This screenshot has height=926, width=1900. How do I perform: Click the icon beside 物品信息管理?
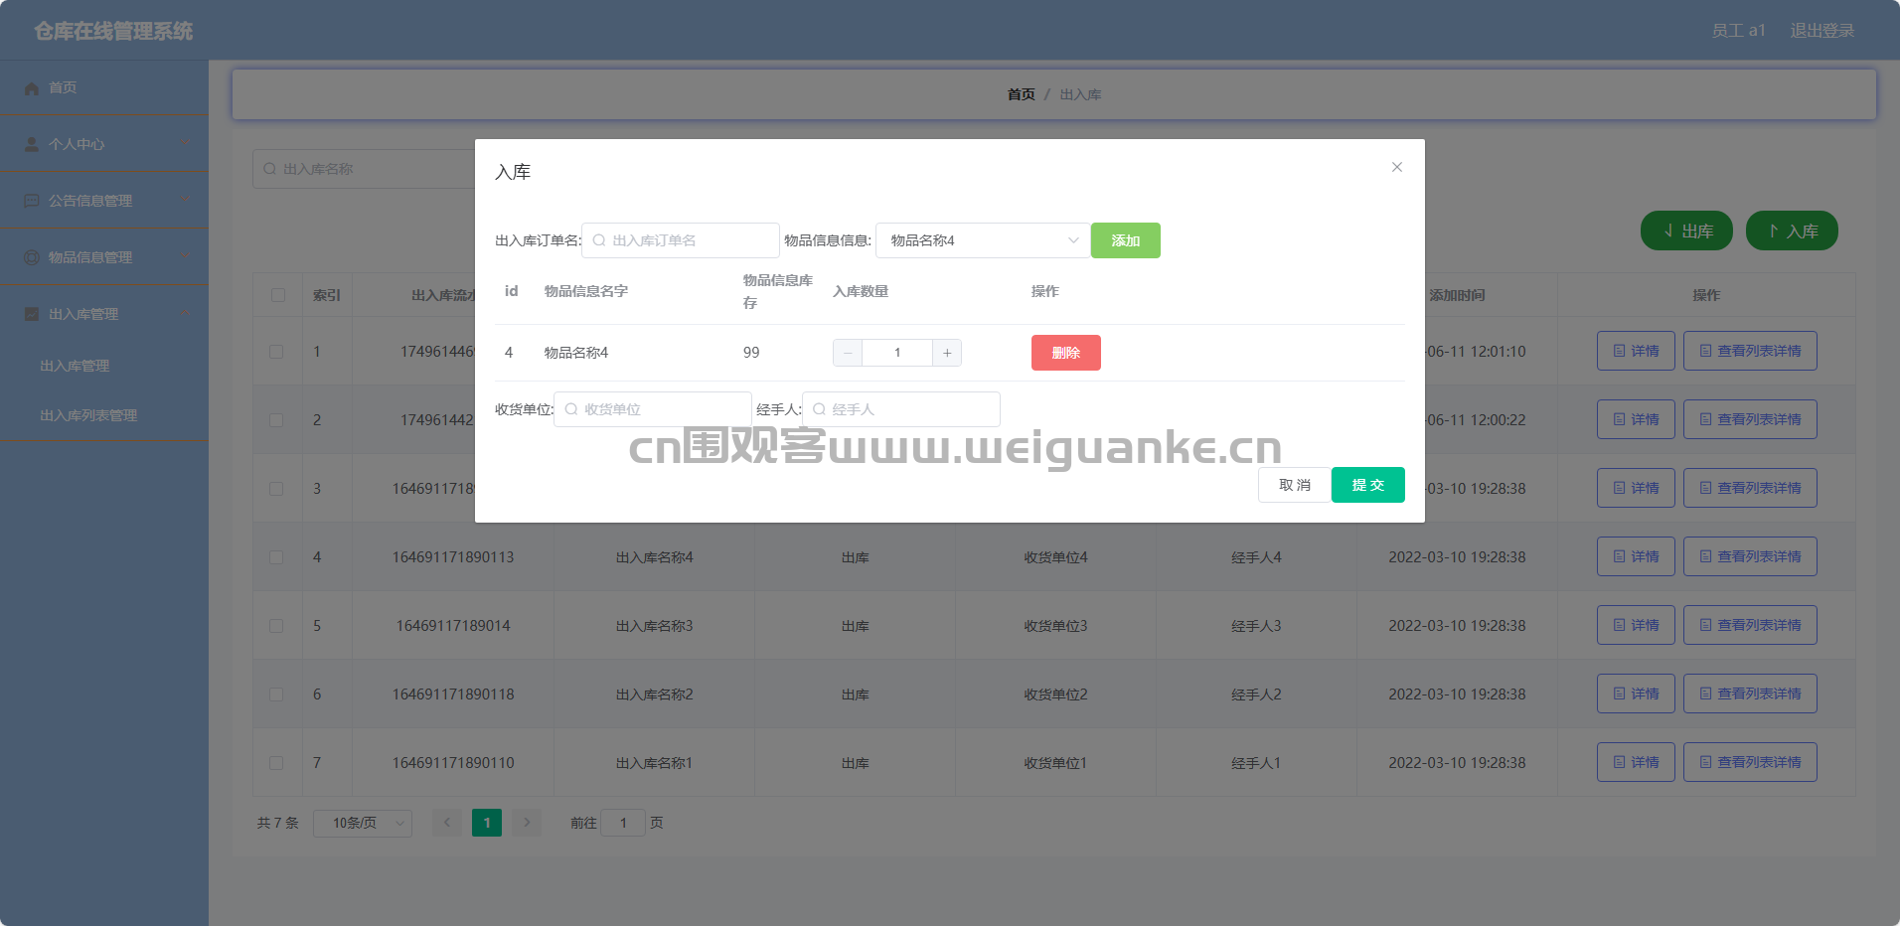pos(32,257)
